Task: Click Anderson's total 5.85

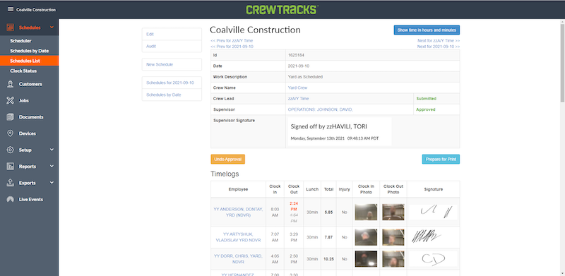Action: [x=328, y=212]
